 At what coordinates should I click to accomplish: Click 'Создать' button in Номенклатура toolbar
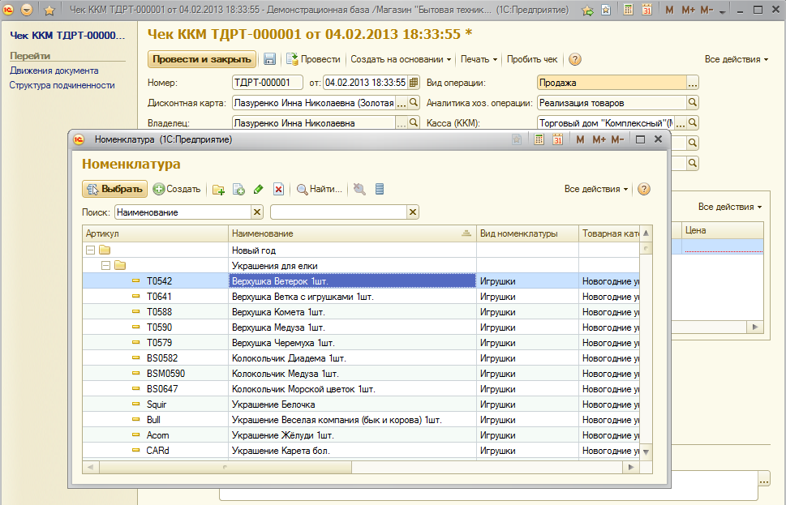(x=177, y=189)
